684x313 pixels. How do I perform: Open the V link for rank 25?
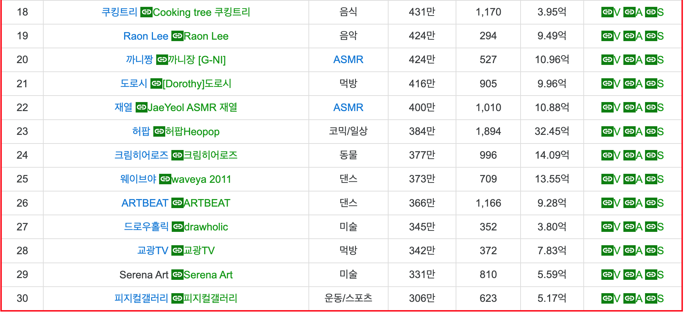click(x=611, y=179)
